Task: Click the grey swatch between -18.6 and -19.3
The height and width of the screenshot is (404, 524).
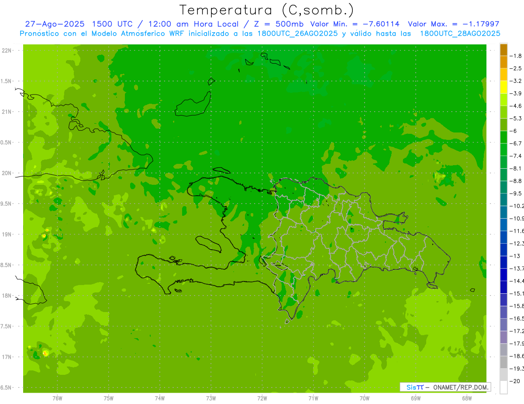Action: tap(503, 362)
